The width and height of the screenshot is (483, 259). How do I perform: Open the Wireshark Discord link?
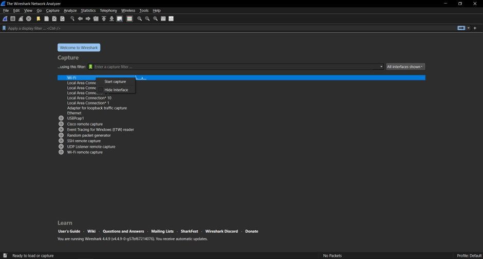tap(221, 231)
